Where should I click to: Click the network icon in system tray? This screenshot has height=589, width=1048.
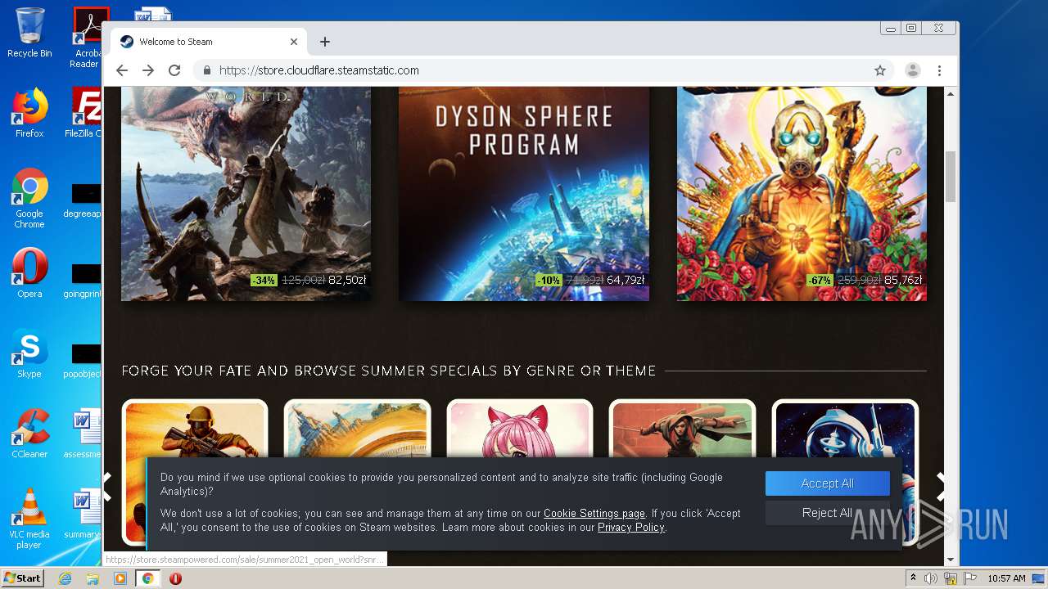(950, 578)
